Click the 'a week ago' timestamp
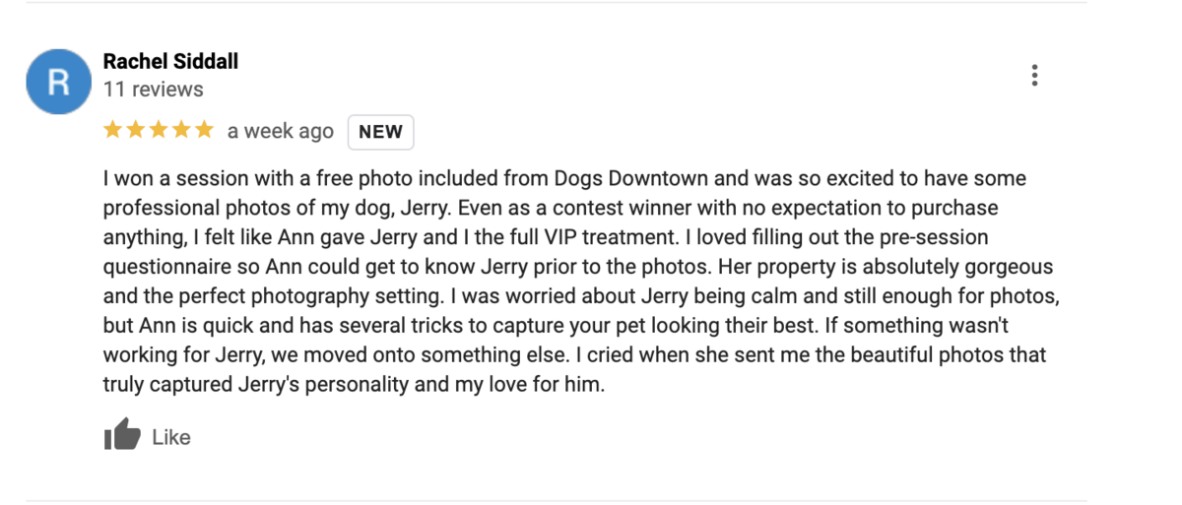 click(x=280, y=131)
